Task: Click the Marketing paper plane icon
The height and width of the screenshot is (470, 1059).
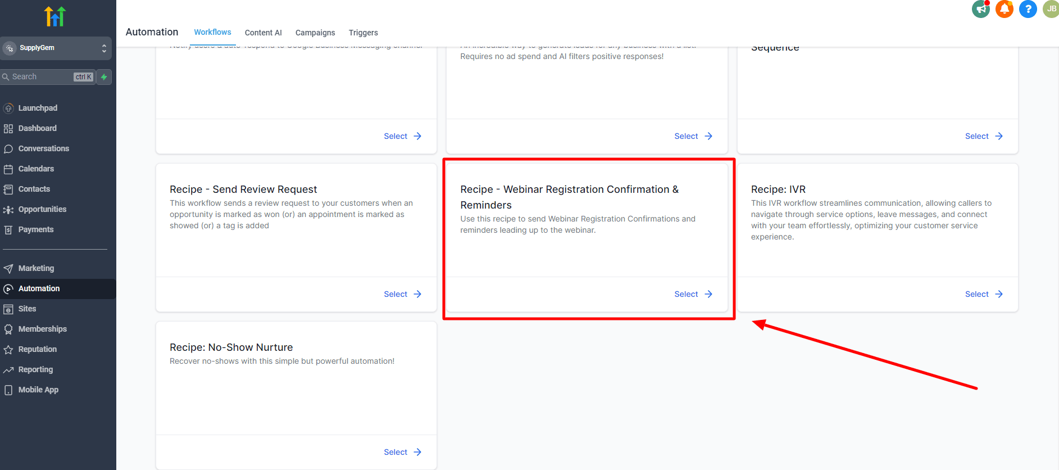Action: pyautogui.click(x=8, y=269)
